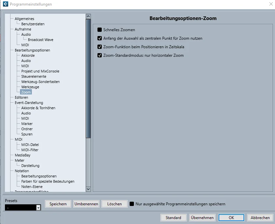Enable the Schnelles Zoomen checkbox

(x=99, y=30)
